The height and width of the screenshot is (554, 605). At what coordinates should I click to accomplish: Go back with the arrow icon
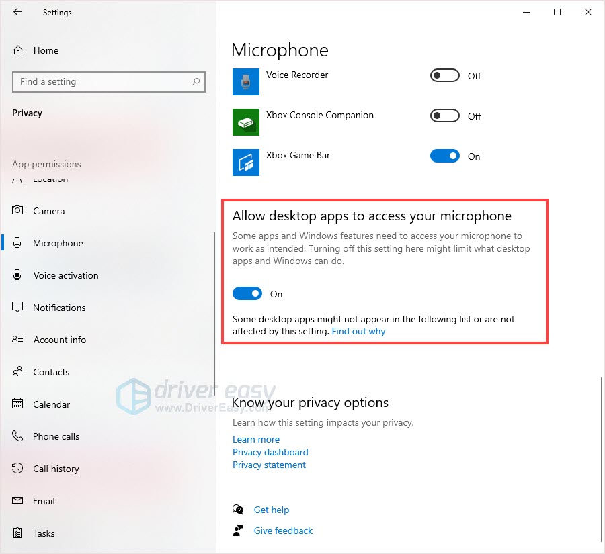(x=17, y=12)
